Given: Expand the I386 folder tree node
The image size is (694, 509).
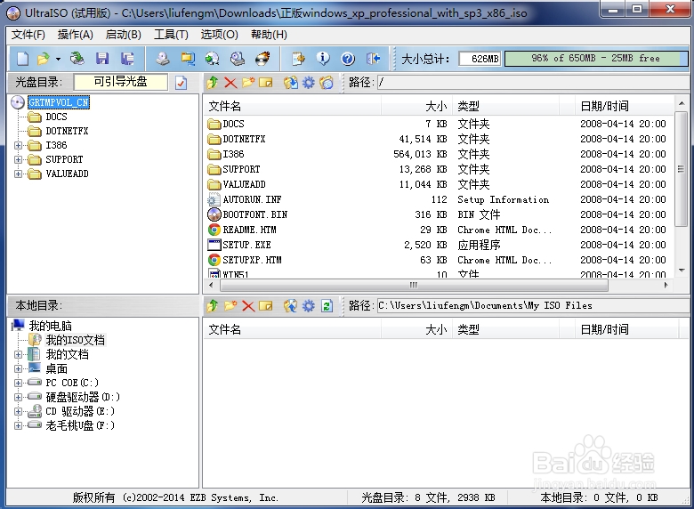Looking at the screenshot, I should pyautogui.click(x=18, y=145).
